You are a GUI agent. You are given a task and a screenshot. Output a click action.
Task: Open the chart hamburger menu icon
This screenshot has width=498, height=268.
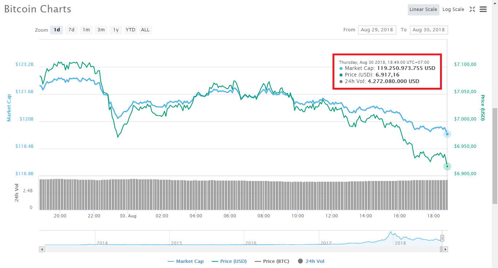pos(483,9)
